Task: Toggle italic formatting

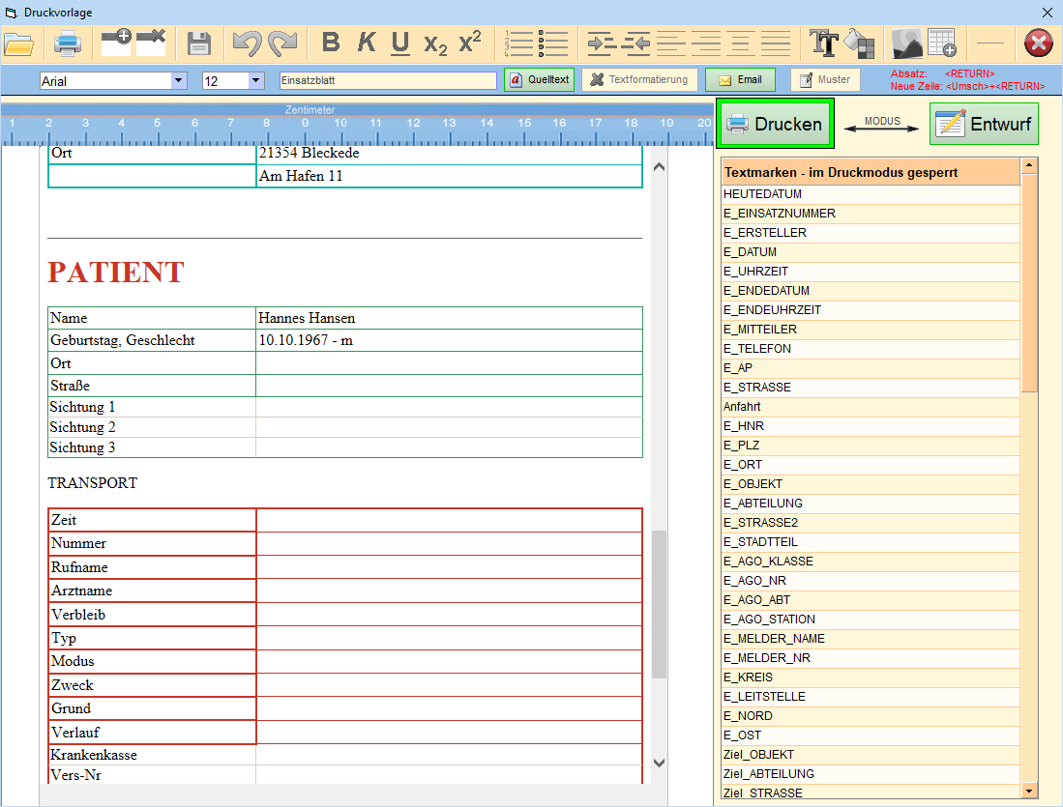Action: pos(367,43)
